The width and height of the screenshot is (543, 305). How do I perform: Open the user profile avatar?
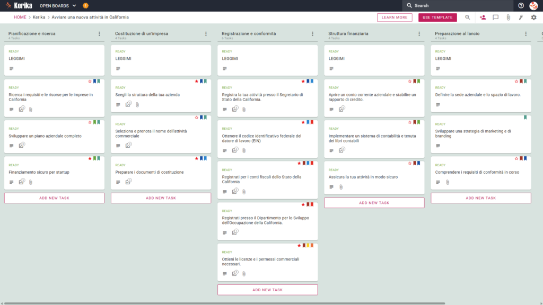[x=533, y=5]
